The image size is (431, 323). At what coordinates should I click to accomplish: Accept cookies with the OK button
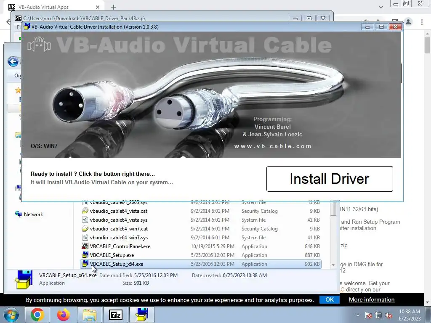330,299
